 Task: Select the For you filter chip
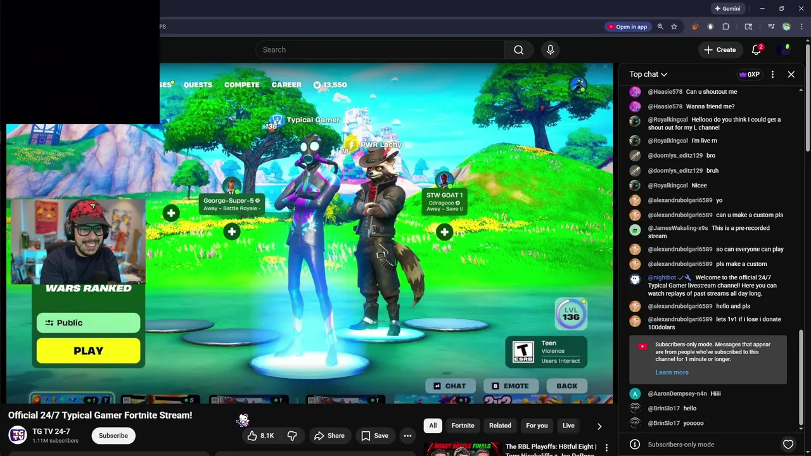537,426
